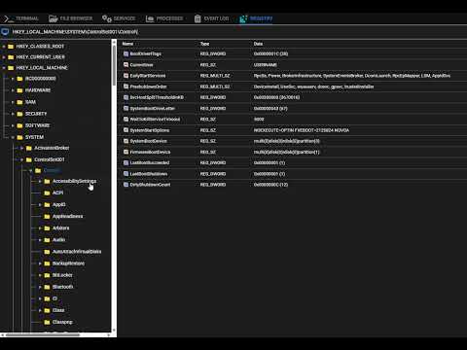Expand the Arbiters key arrow
Screen dimensions: 467x350
click(x=40, y=228)
